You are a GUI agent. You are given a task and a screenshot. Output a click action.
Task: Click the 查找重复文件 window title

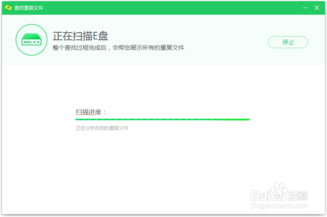point(29,8)
